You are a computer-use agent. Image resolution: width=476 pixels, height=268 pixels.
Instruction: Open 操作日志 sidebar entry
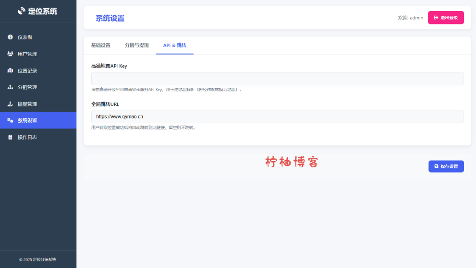coord(38,137)
